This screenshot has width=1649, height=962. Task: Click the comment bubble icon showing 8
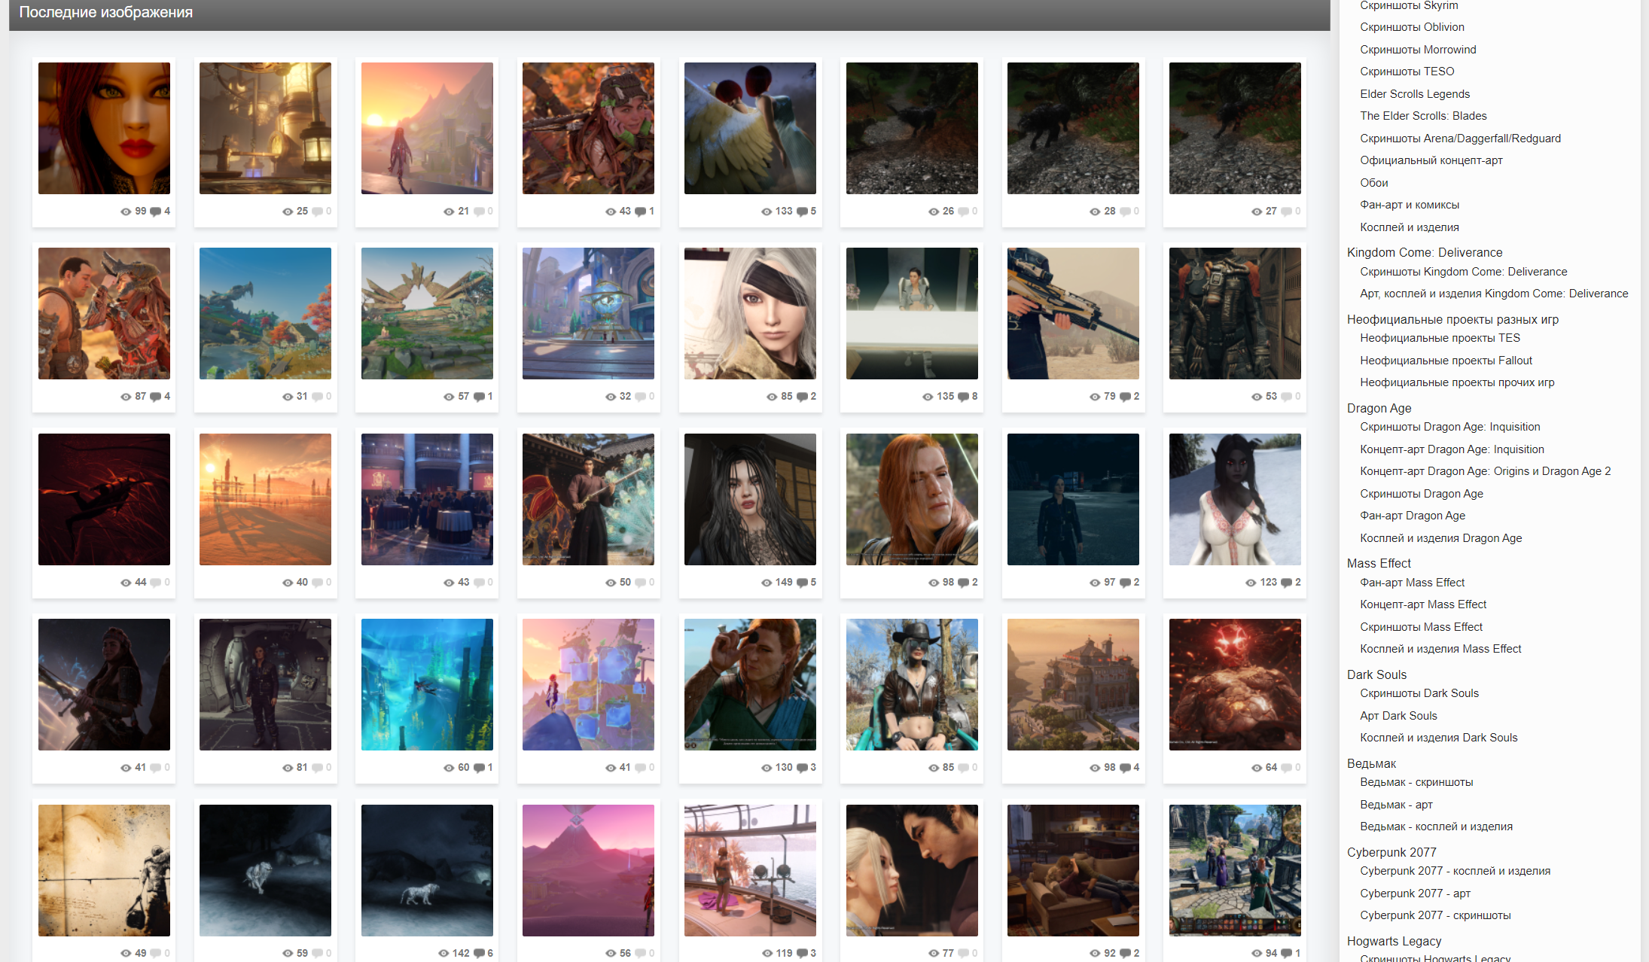tap(963, 397)
